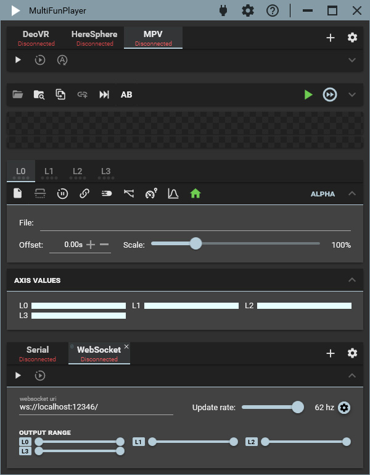Increase offset with the plus button

tap(91, 245)
